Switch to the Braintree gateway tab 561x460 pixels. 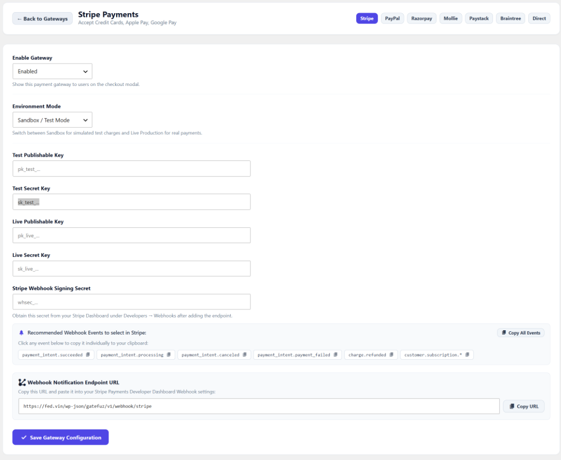(511, 18)
